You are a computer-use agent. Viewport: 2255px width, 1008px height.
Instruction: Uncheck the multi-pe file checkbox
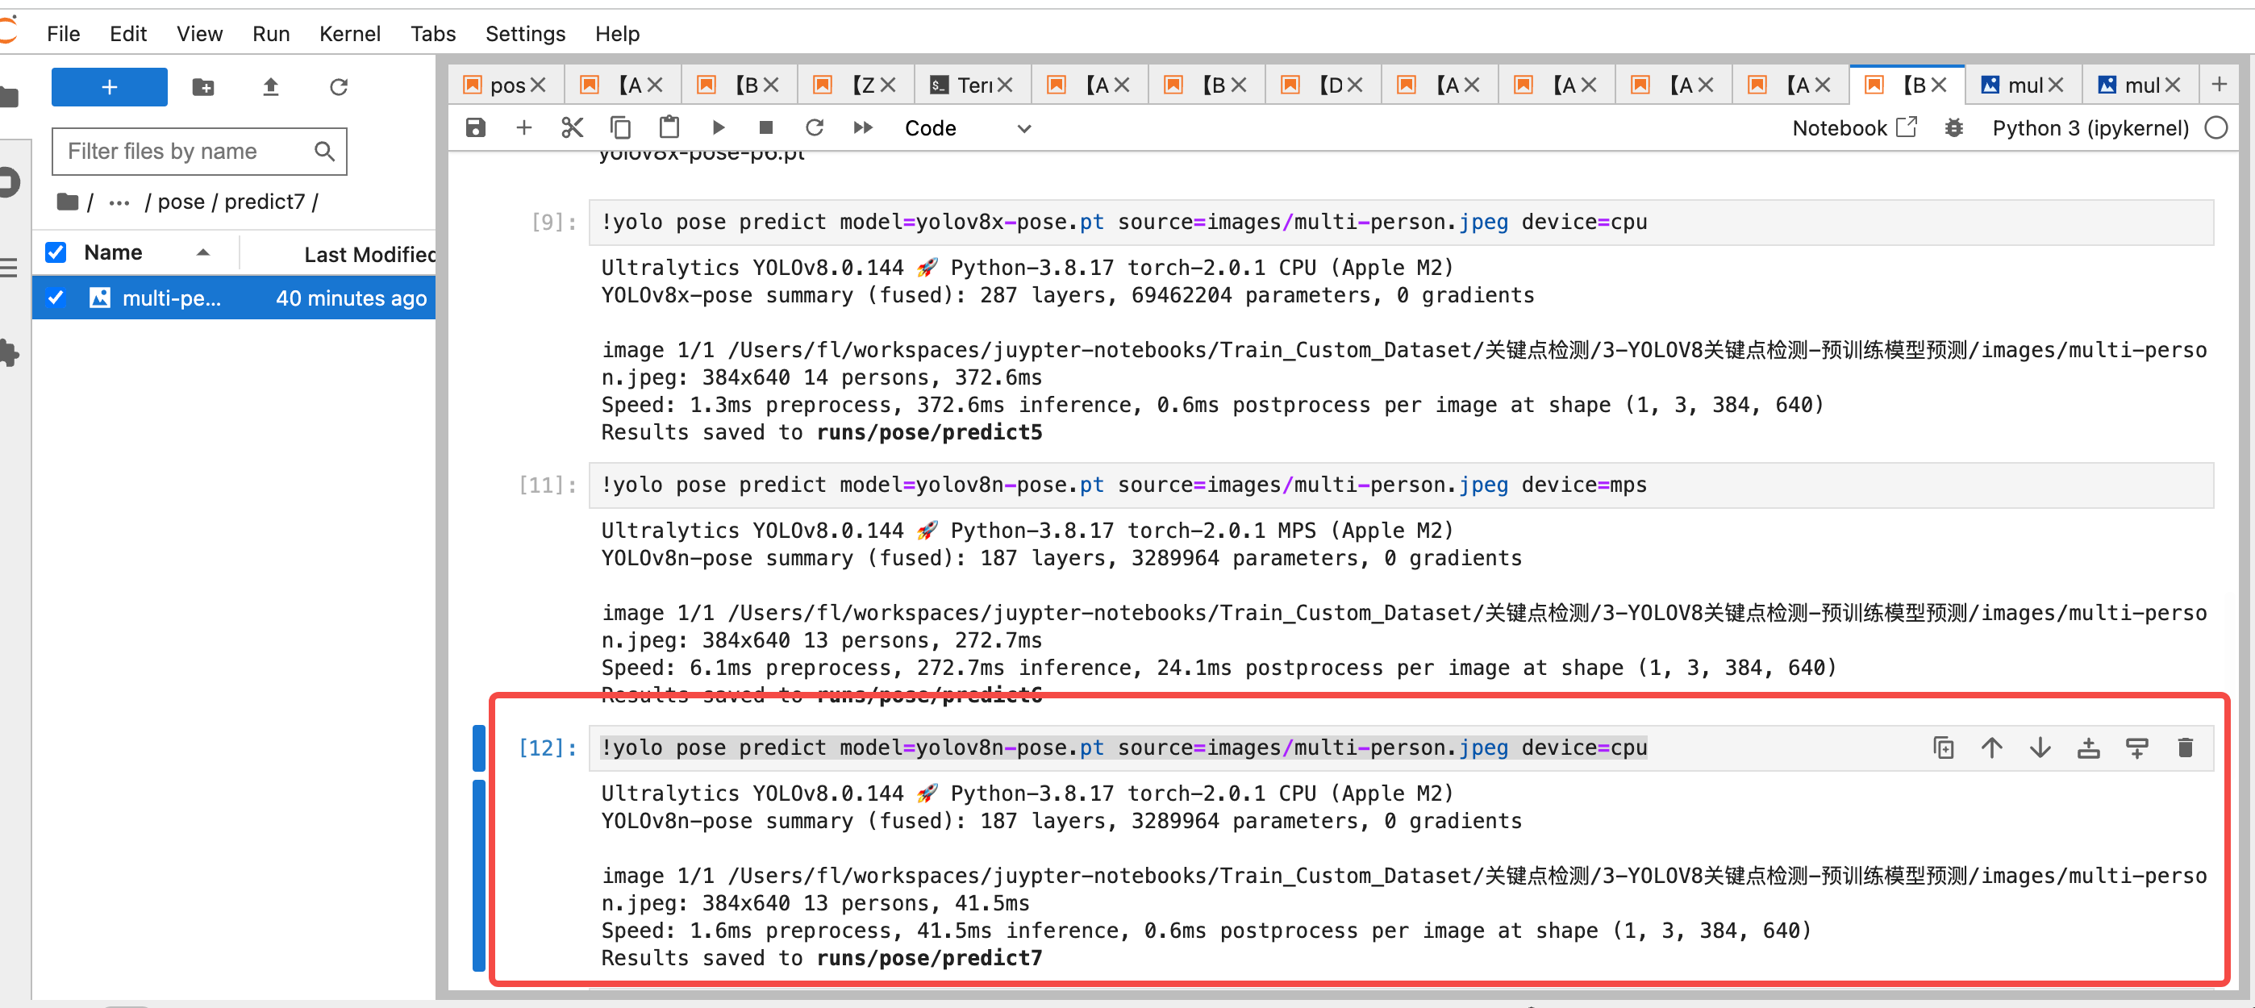55,298
